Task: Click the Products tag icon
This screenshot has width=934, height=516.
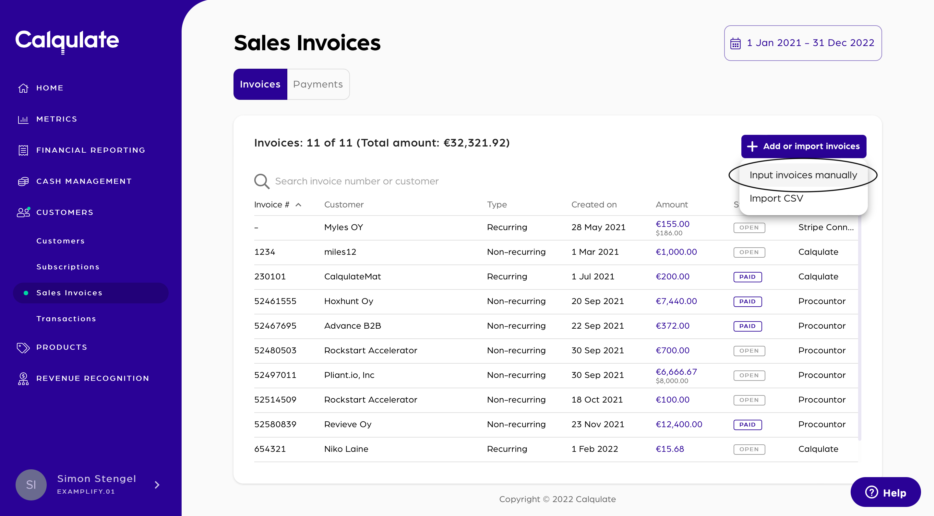Action: pos(23,347)
